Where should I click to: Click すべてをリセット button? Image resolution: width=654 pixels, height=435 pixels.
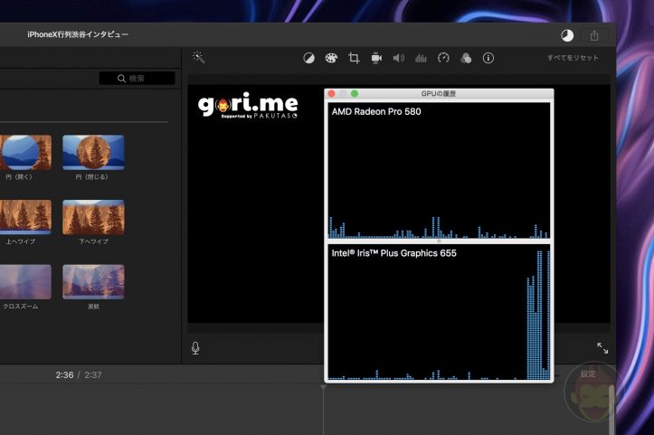pos(573,58)
